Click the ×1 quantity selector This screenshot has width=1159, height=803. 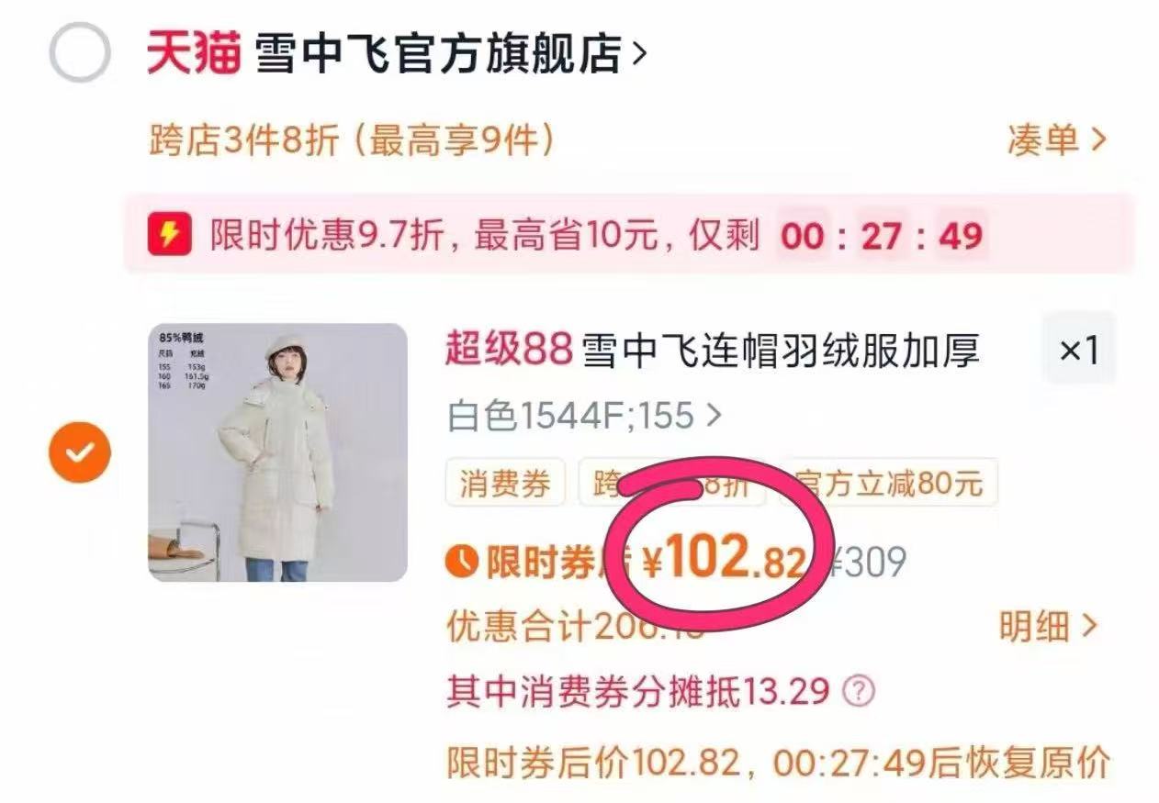1078,349
